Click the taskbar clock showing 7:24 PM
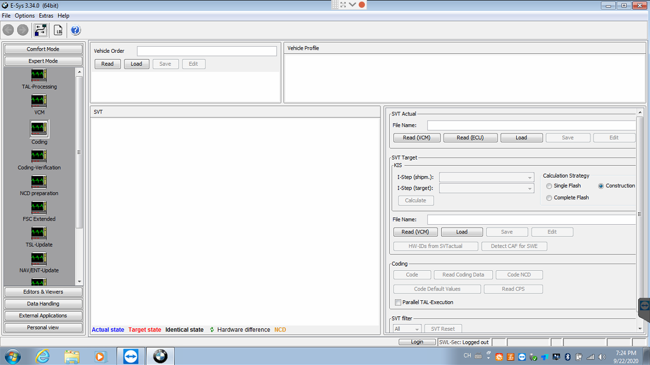Screen dimensions: 650x365 626,357
